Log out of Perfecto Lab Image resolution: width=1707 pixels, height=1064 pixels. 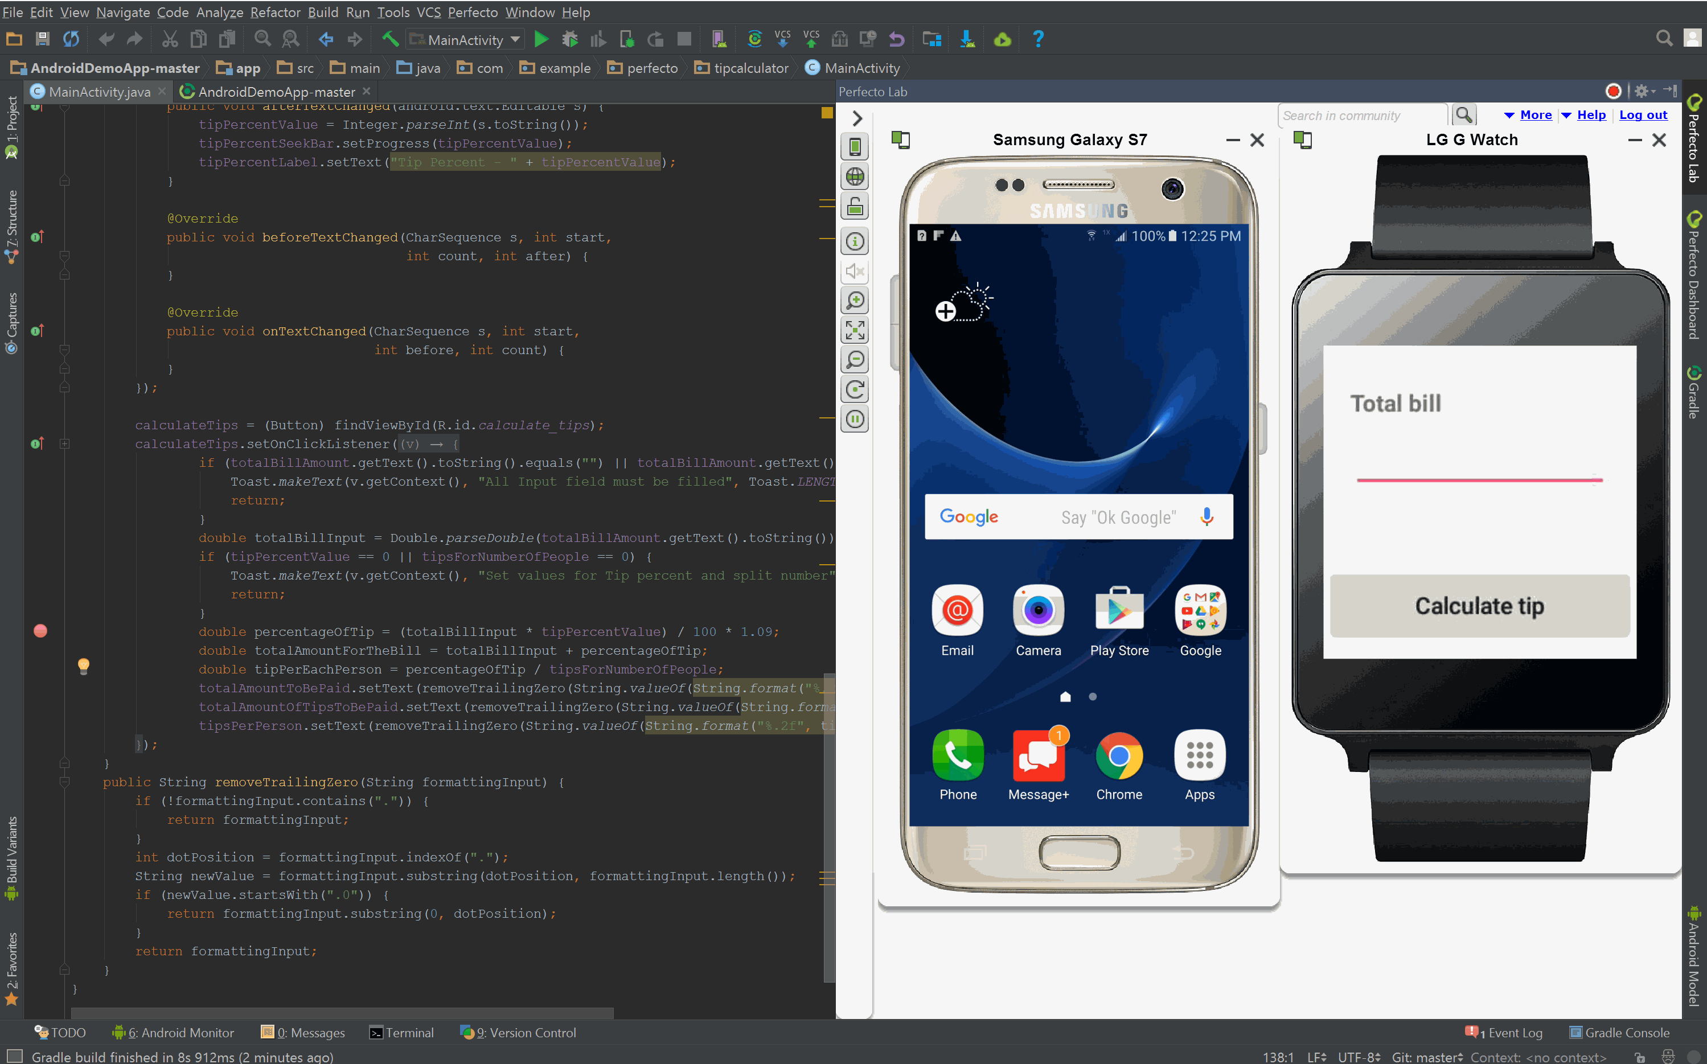coord(1644,114)
